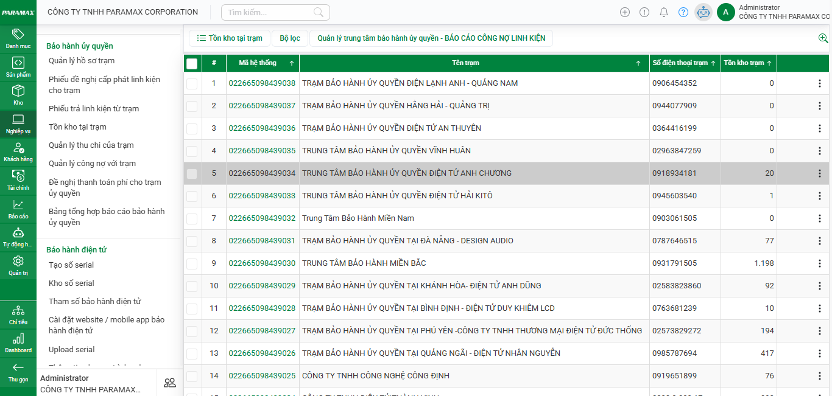This screenshot has height=396, width=832.
Task: Select Quản lý hồ sơ trạm menu item
Action: pyautogui.click(x=82, y=61)
